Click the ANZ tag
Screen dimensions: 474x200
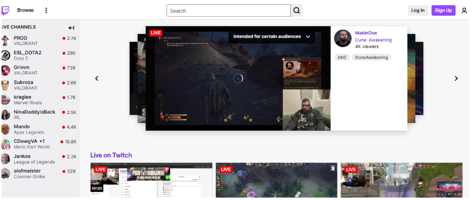point(342,57)
